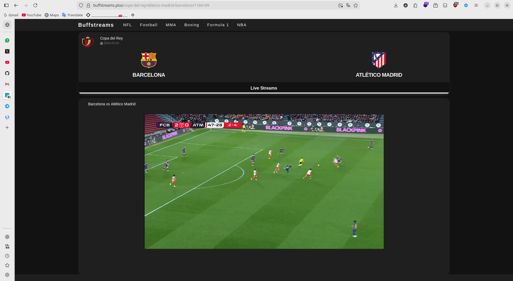Open the X (Twitter) sidebar tab
Viewport: 513px width, 281px height.
pyautogui.click(x=7, y=51)
